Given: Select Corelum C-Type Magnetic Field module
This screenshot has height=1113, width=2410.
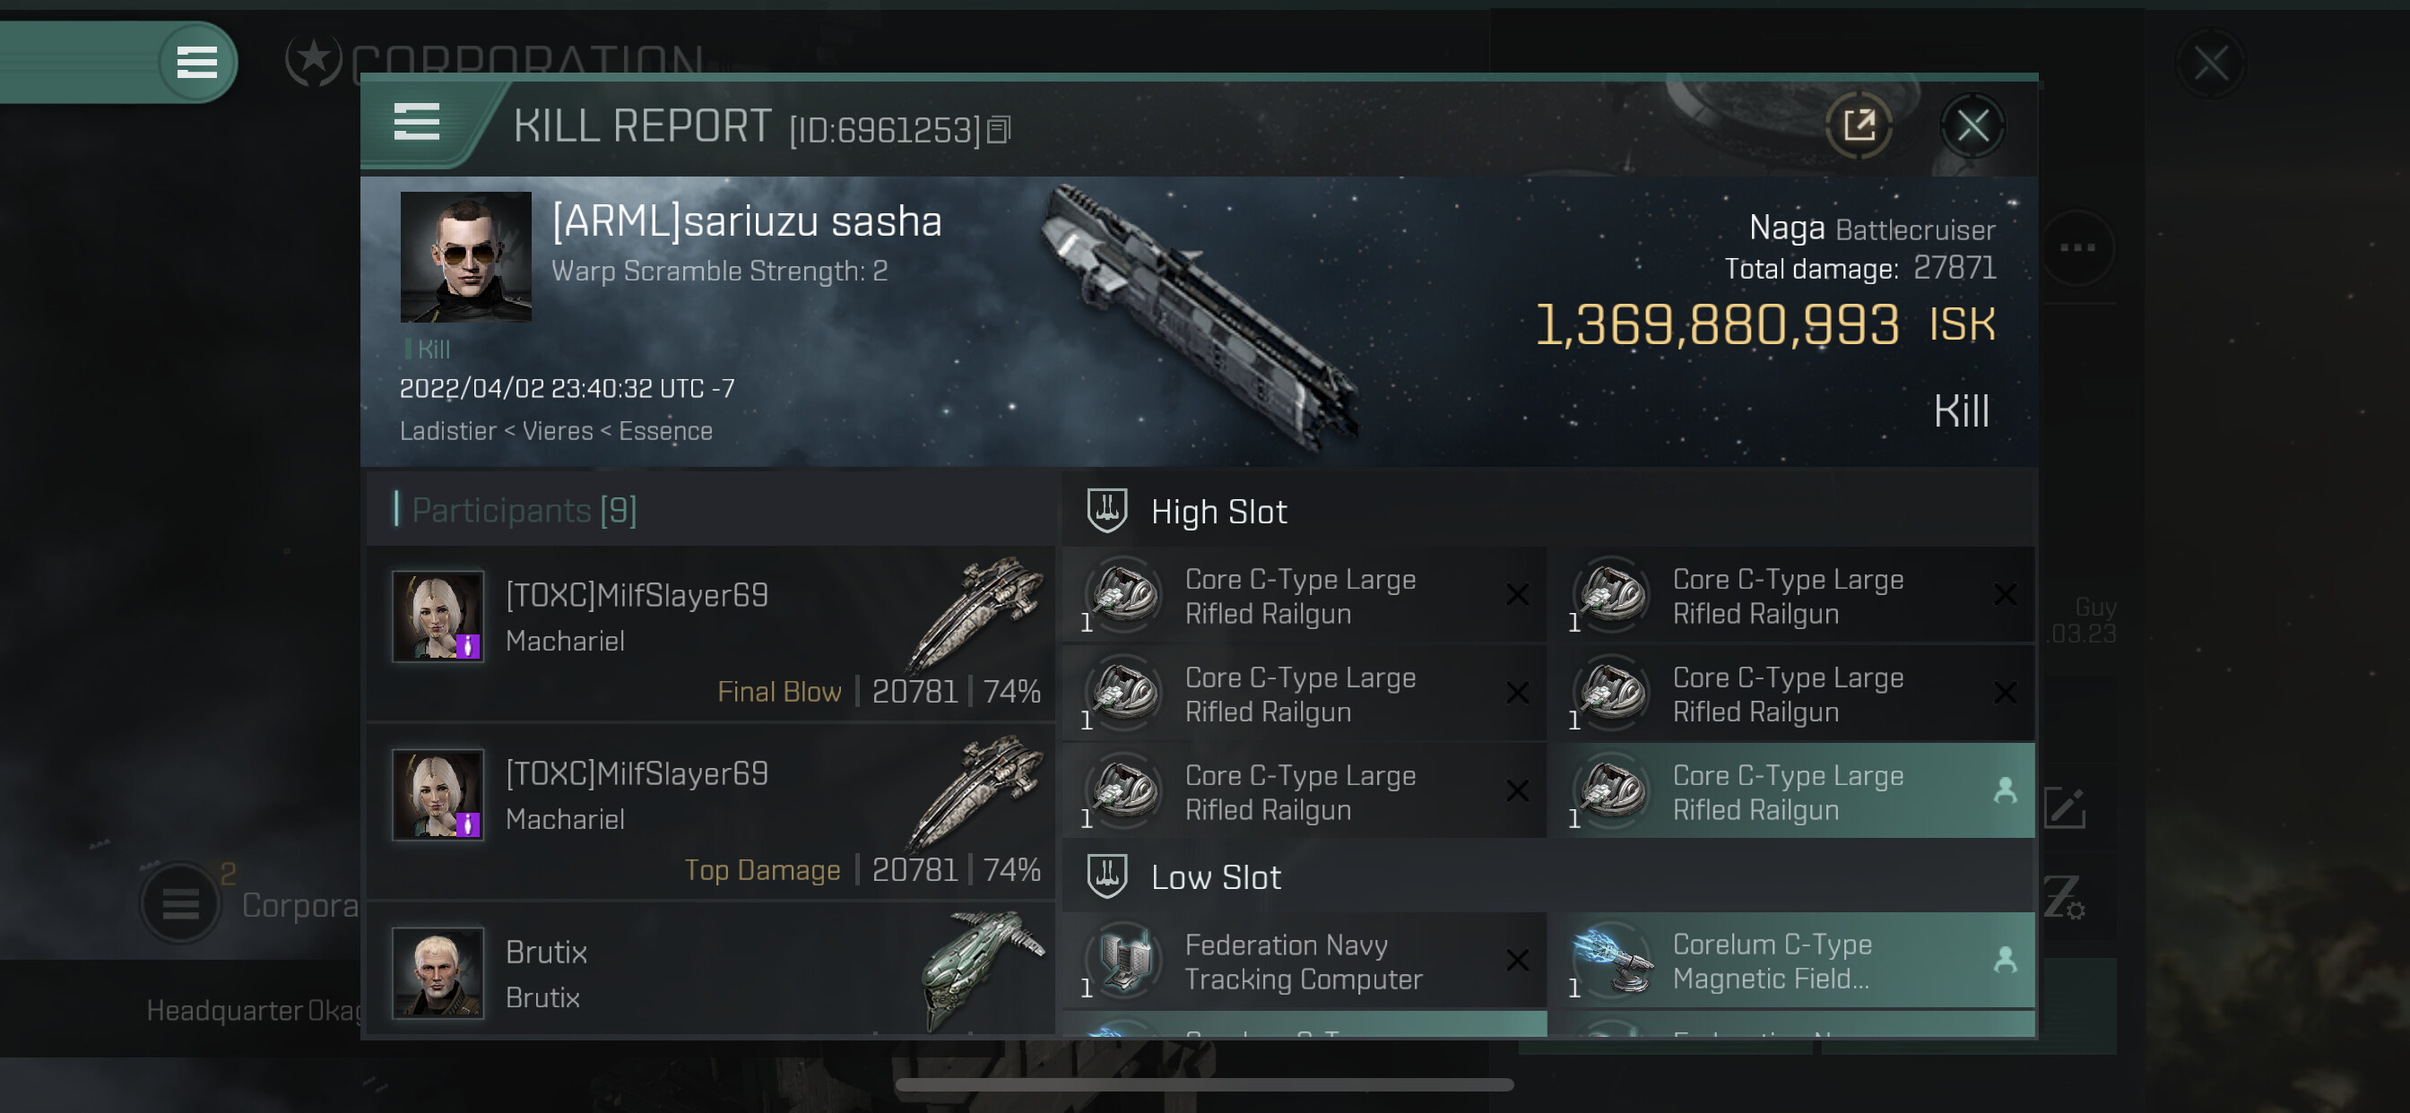Looking at the screenshot, I should [1791, 961].
